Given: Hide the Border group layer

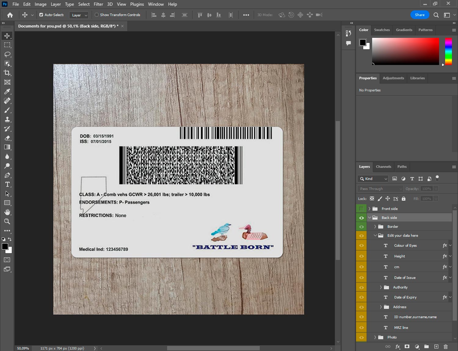Looking at the screenshot, I should point(362,227).
